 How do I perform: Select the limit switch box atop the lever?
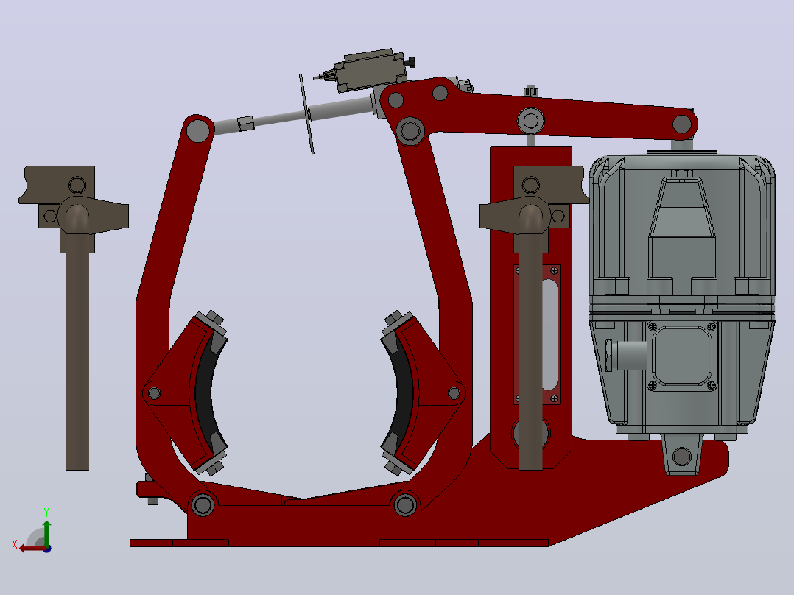coord(370,70)
